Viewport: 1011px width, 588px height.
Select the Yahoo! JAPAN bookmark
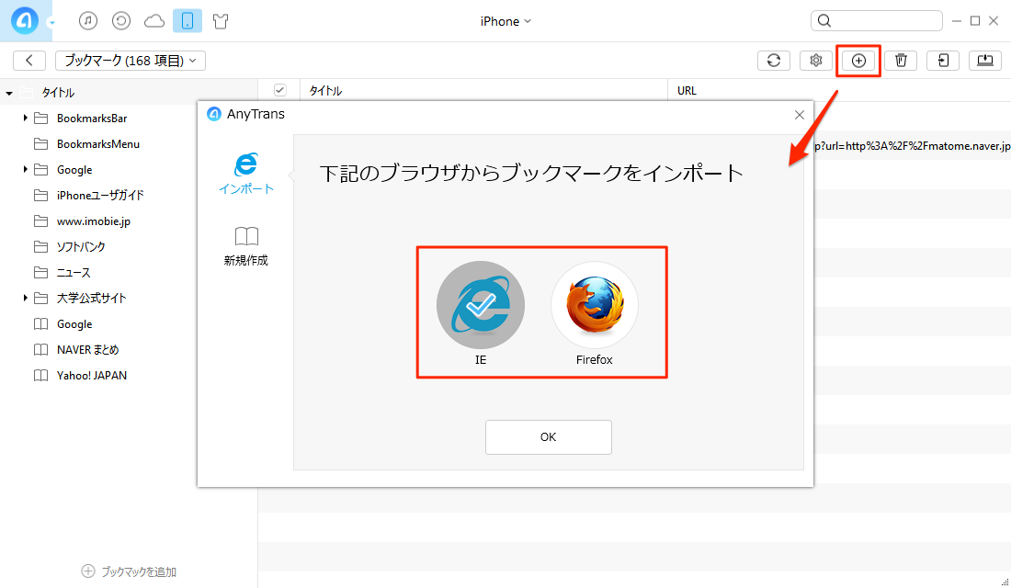[x=92, y=375]
